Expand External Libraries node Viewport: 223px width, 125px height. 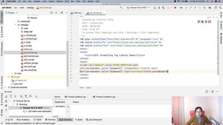point(5,87)
